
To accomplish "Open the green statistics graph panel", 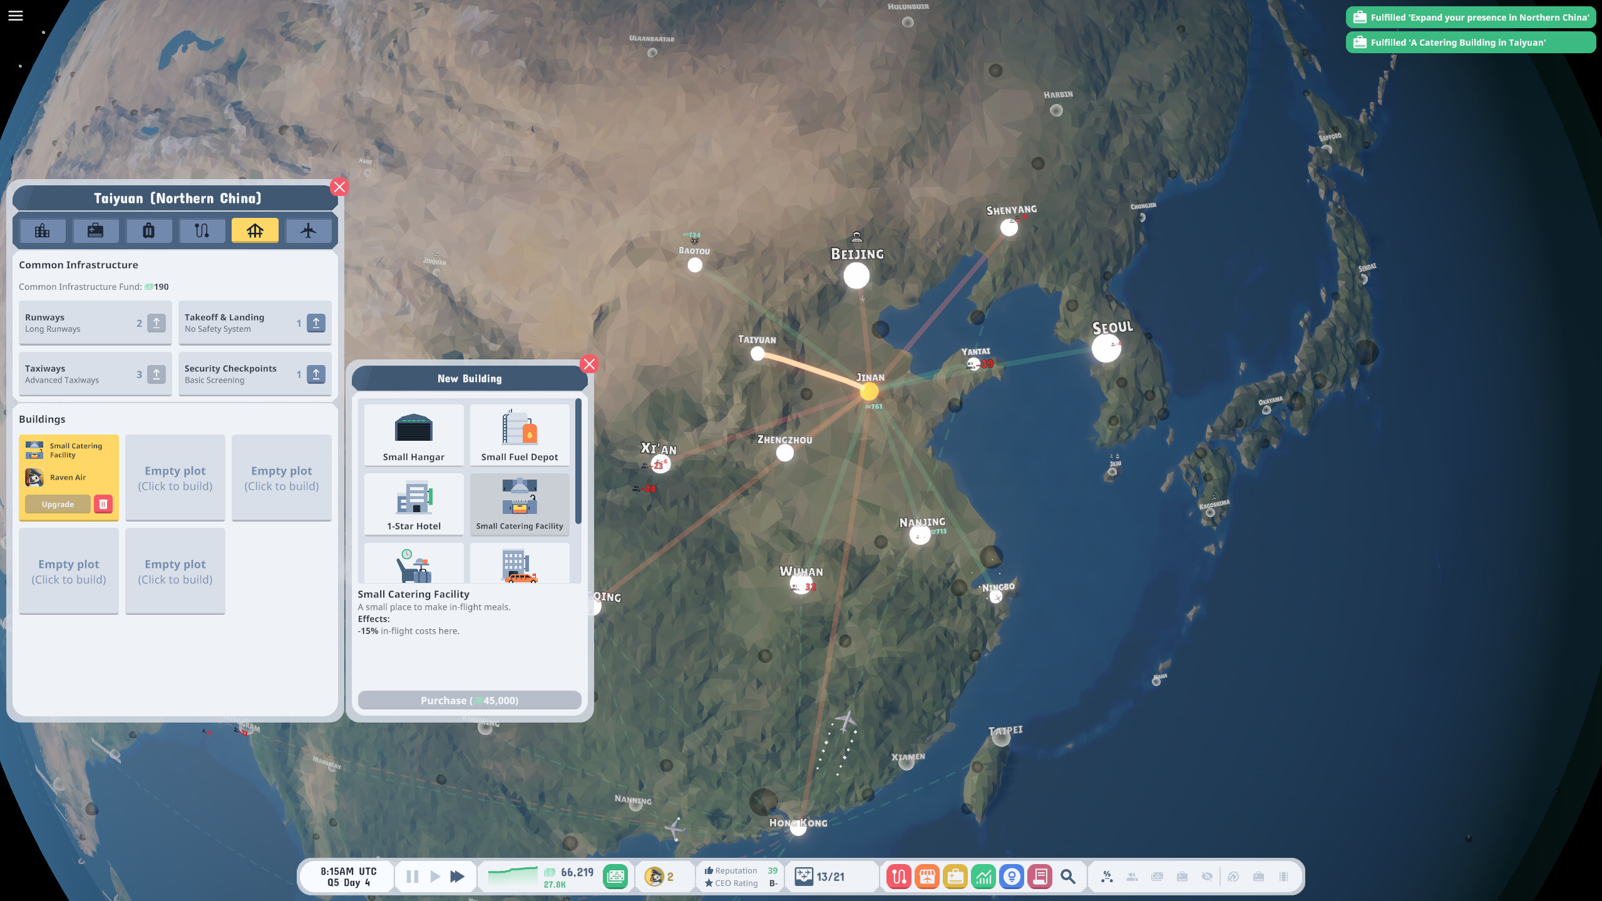I will point(982,876).
